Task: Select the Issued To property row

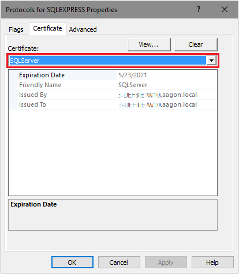Action: [113, 104]
